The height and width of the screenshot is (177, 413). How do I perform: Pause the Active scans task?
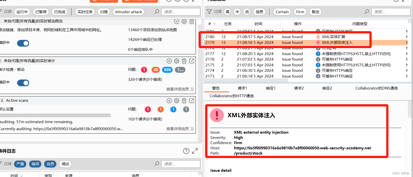169,101
